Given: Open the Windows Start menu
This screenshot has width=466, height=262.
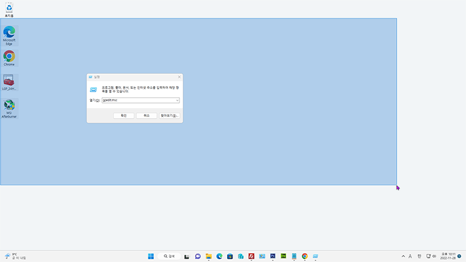Looking at the screenshot, I should [151, 256].
